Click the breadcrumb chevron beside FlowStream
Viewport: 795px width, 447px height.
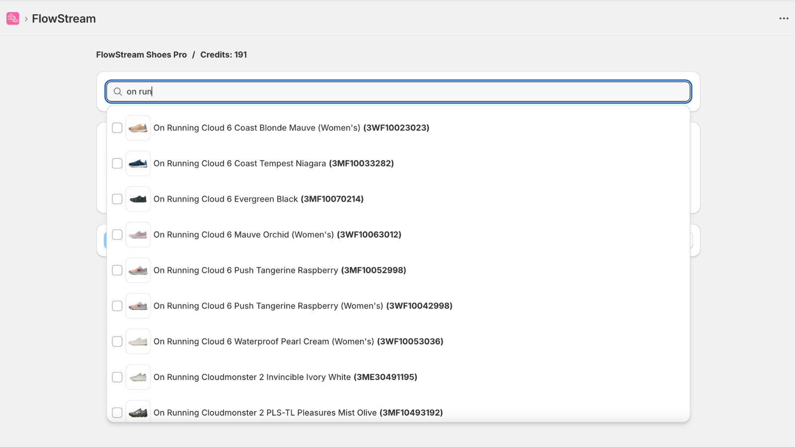[26, 19]
